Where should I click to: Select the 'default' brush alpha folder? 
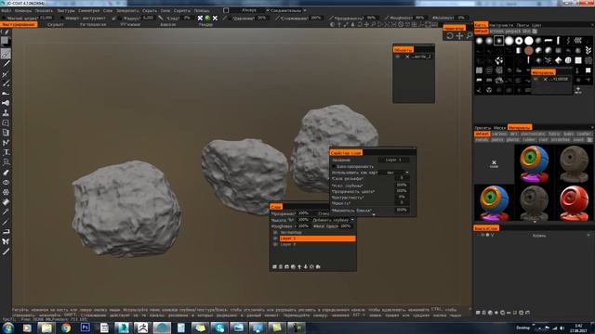coord(482,31)
